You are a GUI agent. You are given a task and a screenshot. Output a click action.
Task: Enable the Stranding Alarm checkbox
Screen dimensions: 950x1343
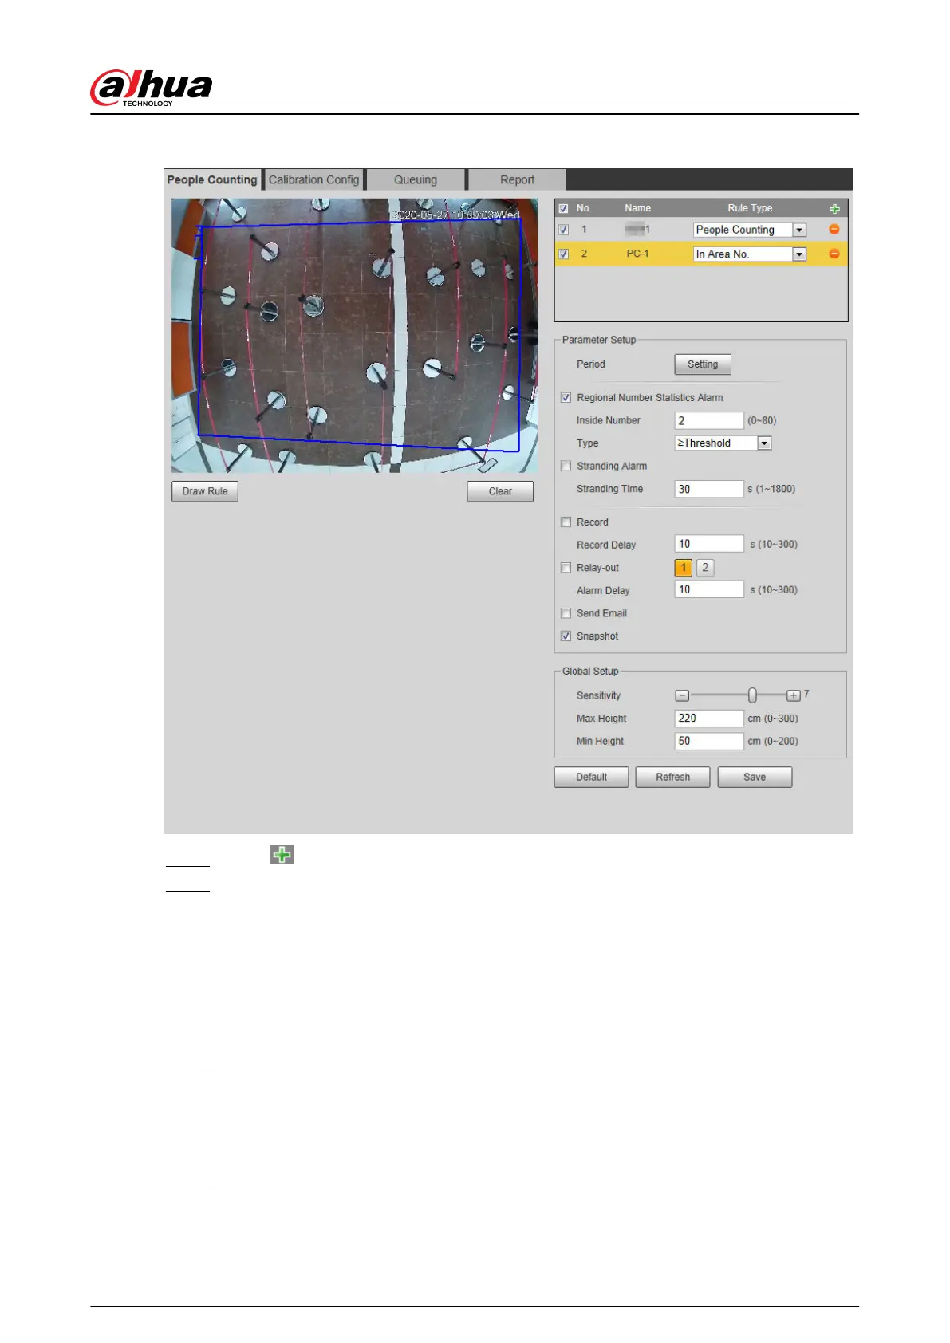566,466
